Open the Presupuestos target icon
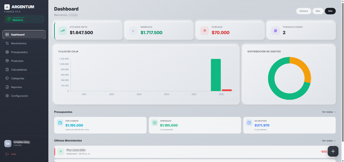The height and width of the screenshot is (162, 344). [x=7, y=52]
